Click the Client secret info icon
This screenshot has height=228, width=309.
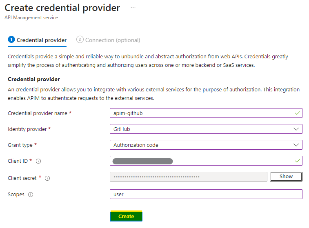(x=47, y=178)
